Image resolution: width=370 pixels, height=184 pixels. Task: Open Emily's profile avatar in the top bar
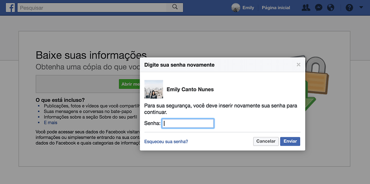pos(236,8)
